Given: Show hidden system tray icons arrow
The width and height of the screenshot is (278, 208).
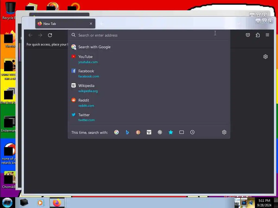Looking at the screenshot, I should pos(237,203).
